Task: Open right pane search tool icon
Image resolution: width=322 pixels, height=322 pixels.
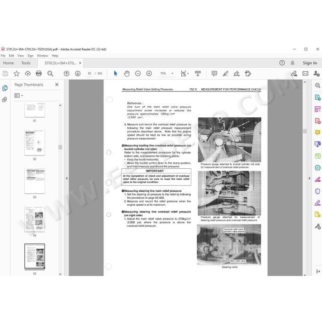Action: 317,86
